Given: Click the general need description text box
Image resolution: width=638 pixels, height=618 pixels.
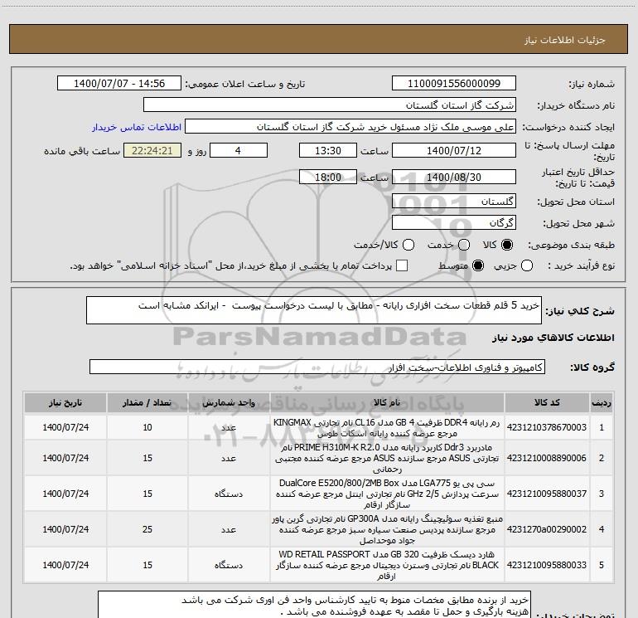Looking at the screenshot, I should [314, 310].
